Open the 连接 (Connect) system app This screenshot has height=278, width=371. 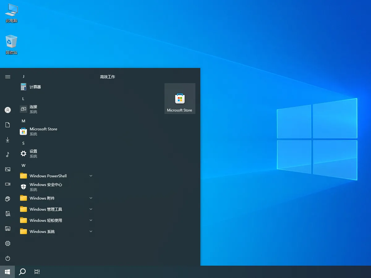click(x=33, y=107)
